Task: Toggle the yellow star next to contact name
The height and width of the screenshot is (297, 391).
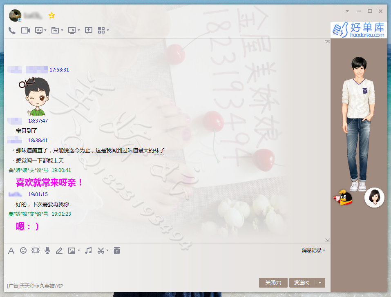Action: click(51, 16)
